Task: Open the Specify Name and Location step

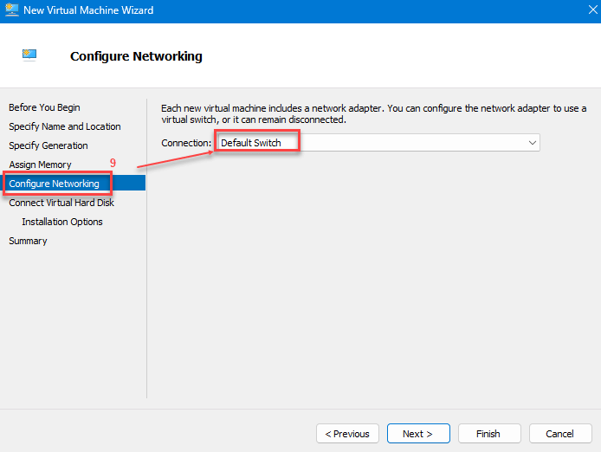Action: (x=65, y=126)
